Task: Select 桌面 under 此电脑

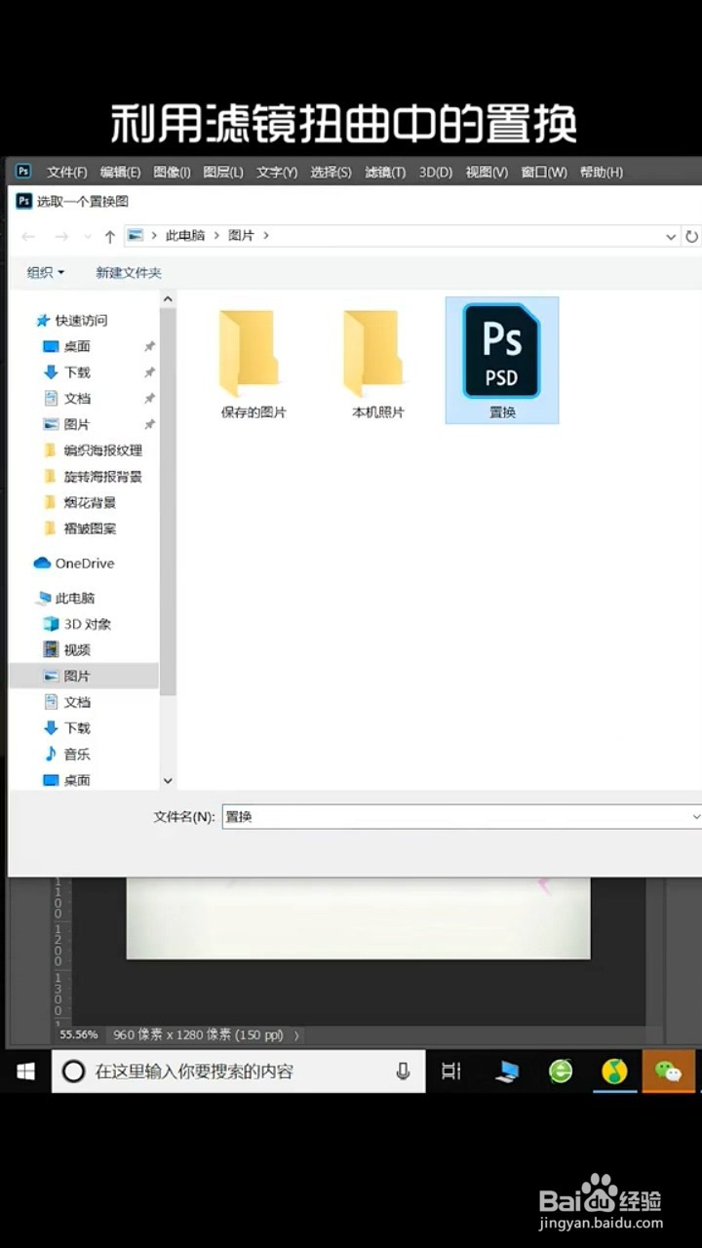Action: coord(68,780)
